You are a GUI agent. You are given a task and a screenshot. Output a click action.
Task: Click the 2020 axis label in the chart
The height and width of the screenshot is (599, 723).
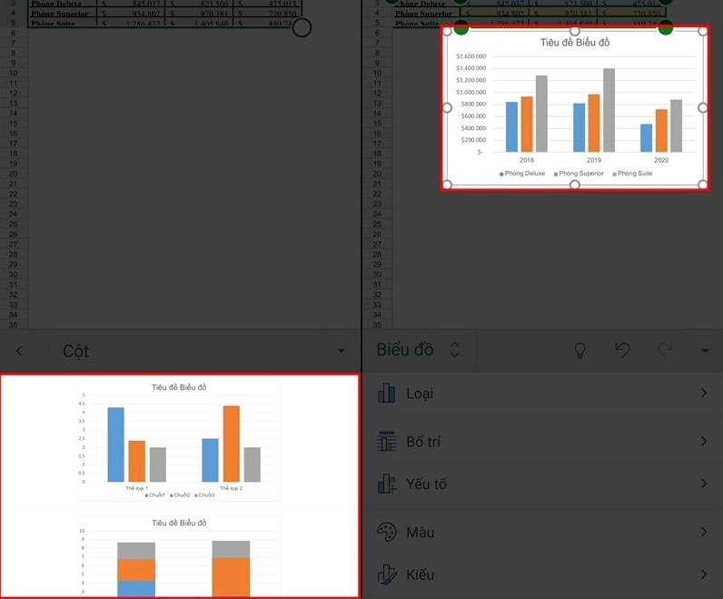(x=661, y=160)
